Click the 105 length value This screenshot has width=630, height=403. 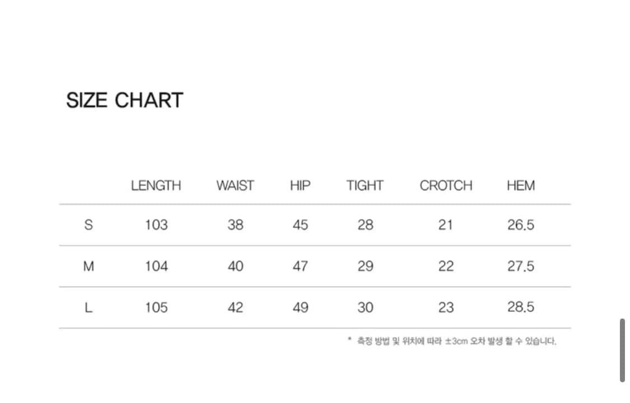point(156,307)
